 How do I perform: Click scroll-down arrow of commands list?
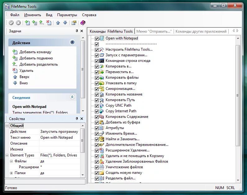(238, 180)
